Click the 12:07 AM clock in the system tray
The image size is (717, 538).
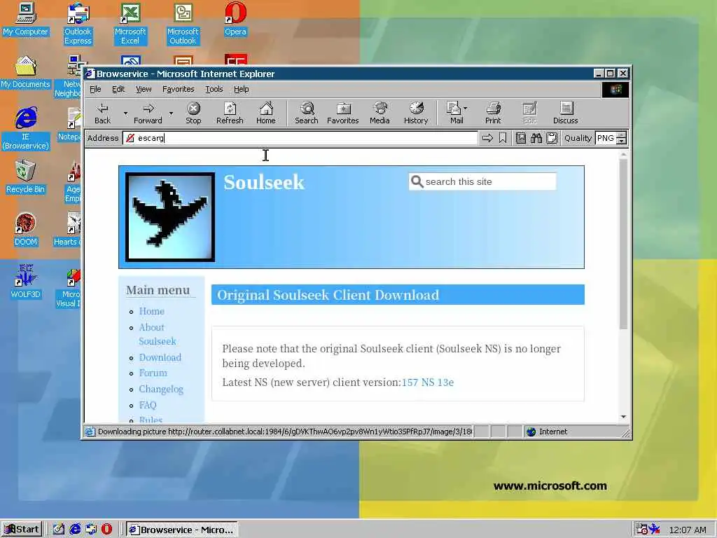688,530
